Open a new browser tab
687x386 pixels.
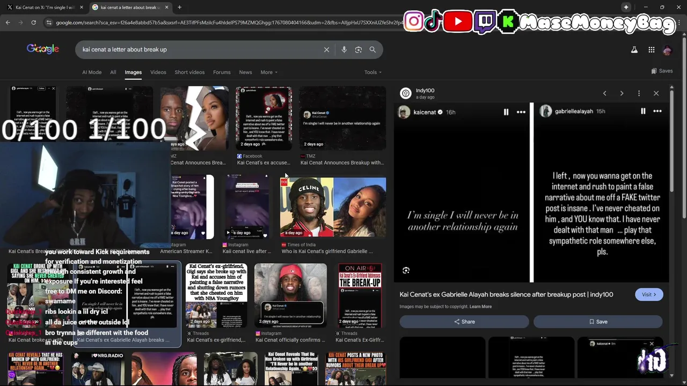(x=179, y=7)
